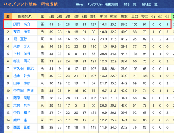Select 東 affiliation in 田中 row
Screen dimensions: 174x133
point(42,83)
